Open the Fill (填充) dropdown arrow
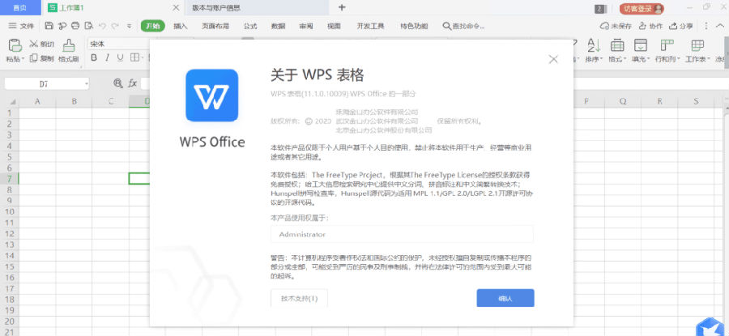 649,59
